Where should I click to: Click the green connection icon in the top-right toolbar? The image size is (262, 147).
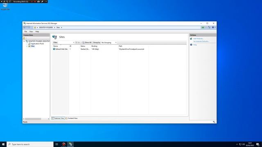click(x=203, y=27)
